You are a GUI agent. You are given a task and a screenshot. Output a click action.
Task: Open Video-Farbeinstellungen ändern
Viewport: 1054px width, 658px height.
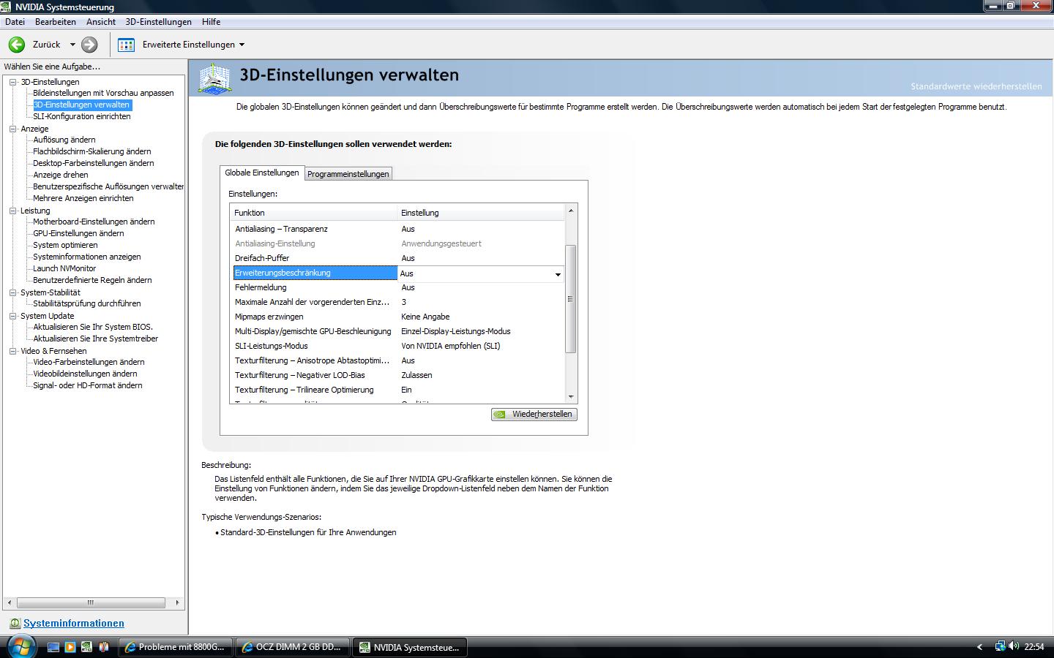click(89, 362)
